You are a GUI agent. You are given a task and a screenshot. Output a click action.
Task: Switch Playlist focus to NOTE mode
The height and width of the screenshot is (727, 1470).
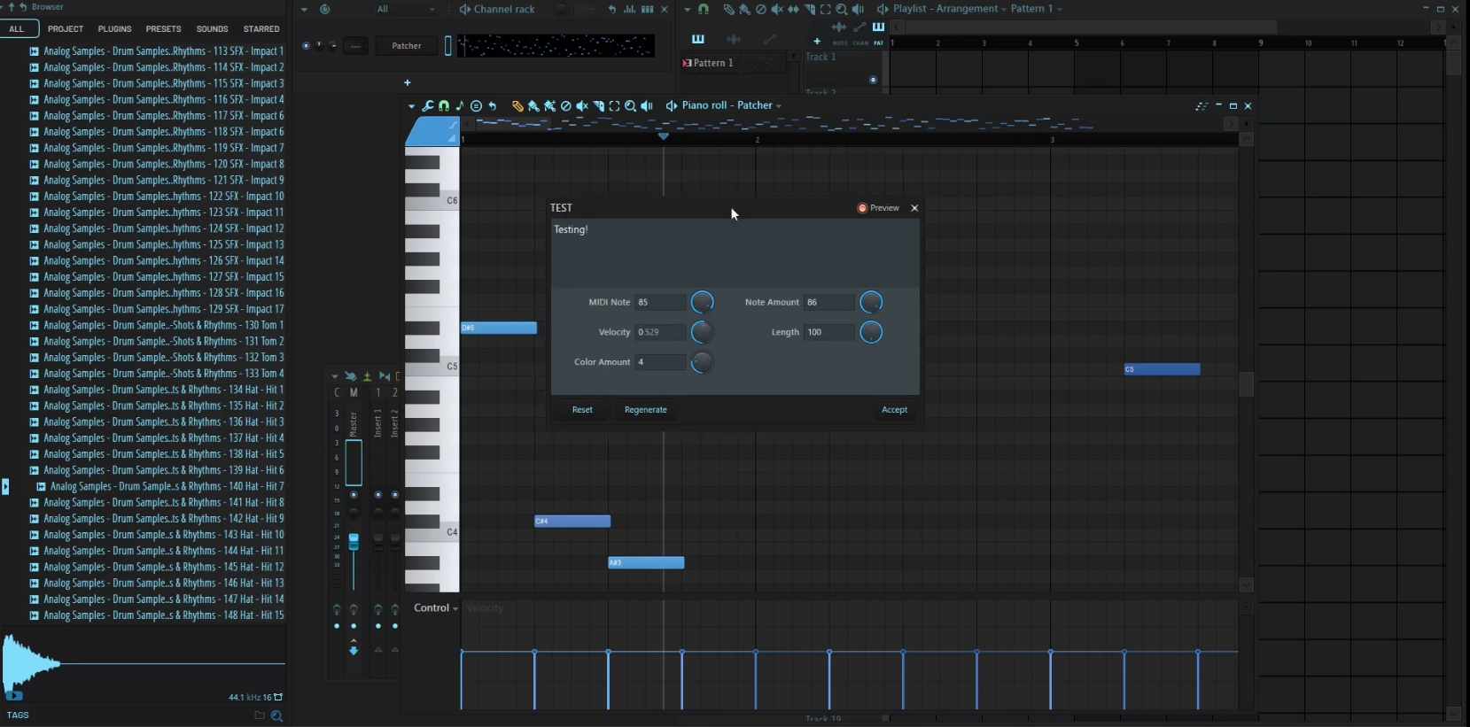click(x=840, y=43)
